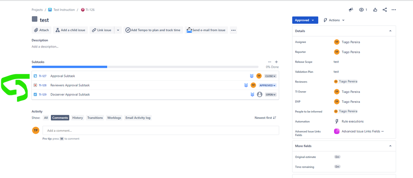Click the feedback megaphone icon
The width and height of the screenshot is (413, 178).
click(x=351, y=10)
